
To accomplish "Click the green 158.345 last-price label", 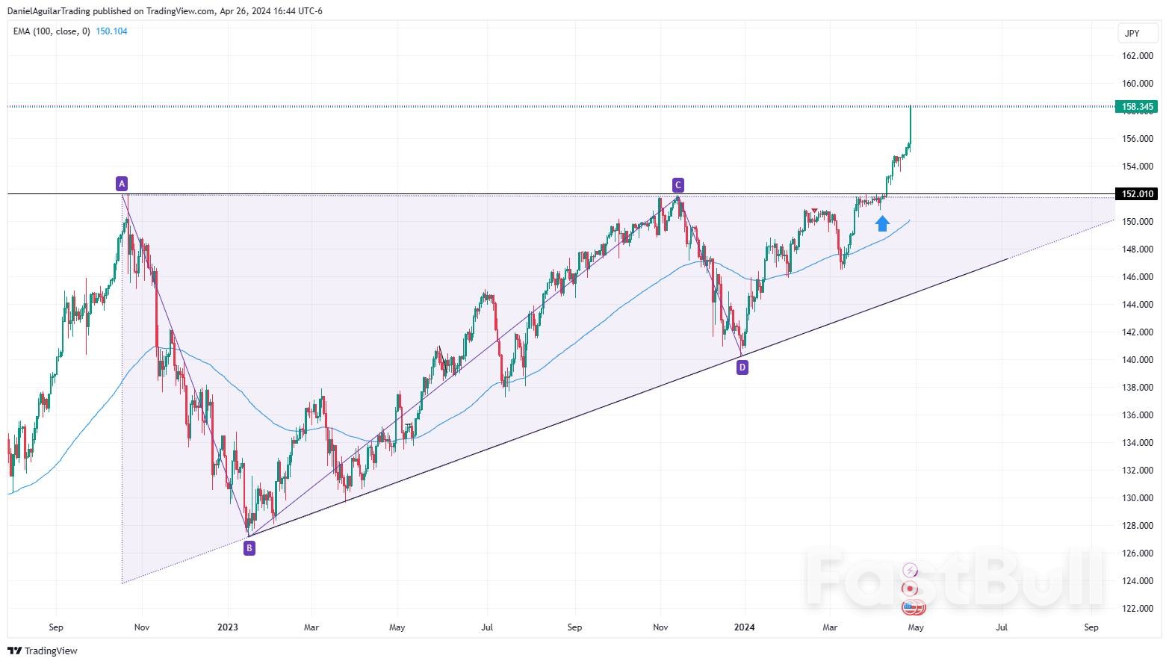I will (x=1136, y=107).
